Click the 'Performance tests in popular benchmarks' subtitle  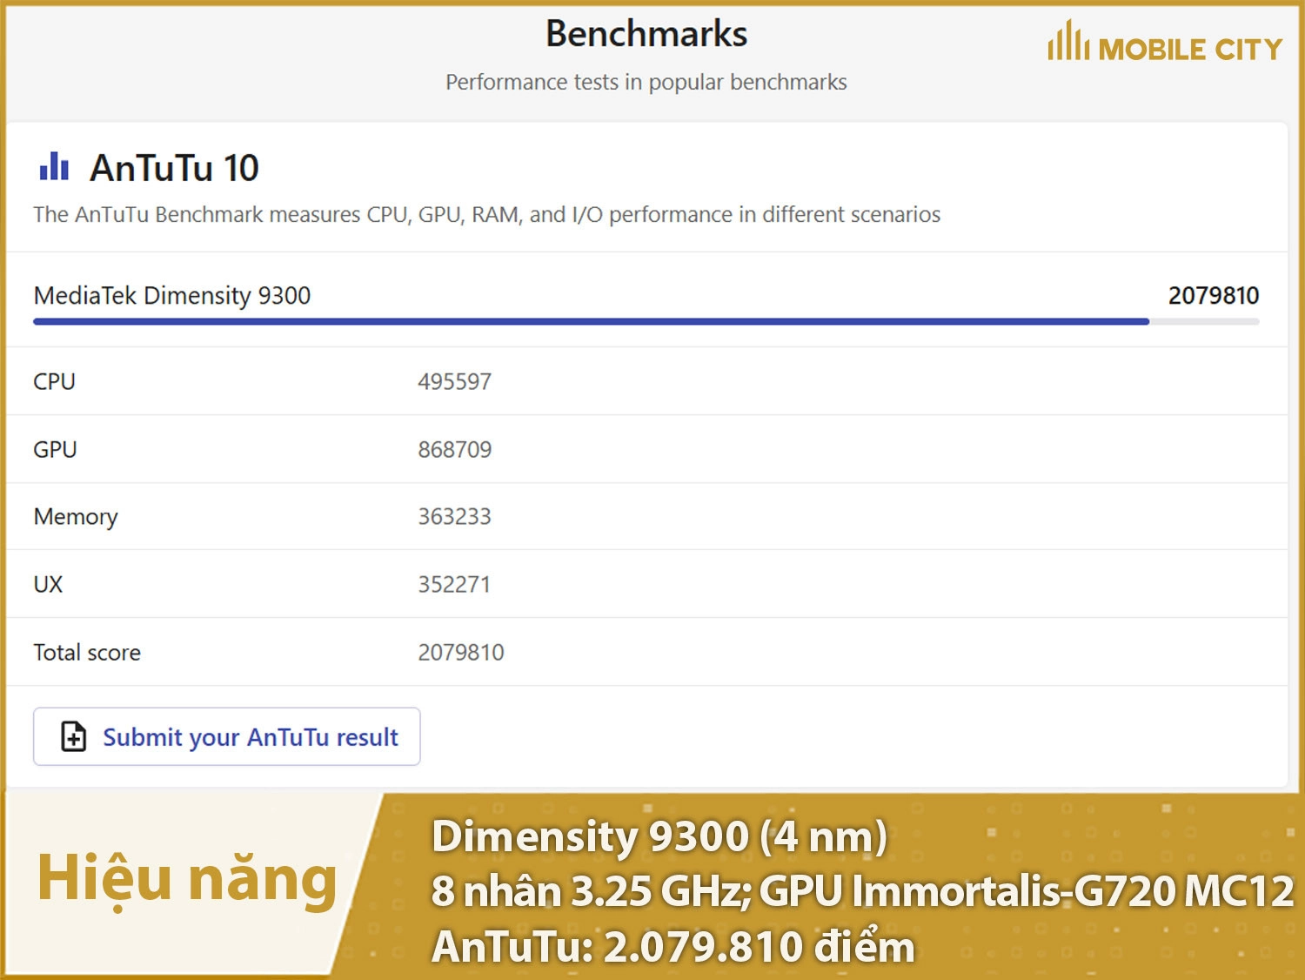coord(646,82)
